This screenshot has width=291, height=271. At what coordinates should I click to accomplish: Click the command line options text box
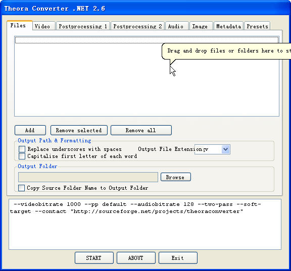[x=145, y=224]
